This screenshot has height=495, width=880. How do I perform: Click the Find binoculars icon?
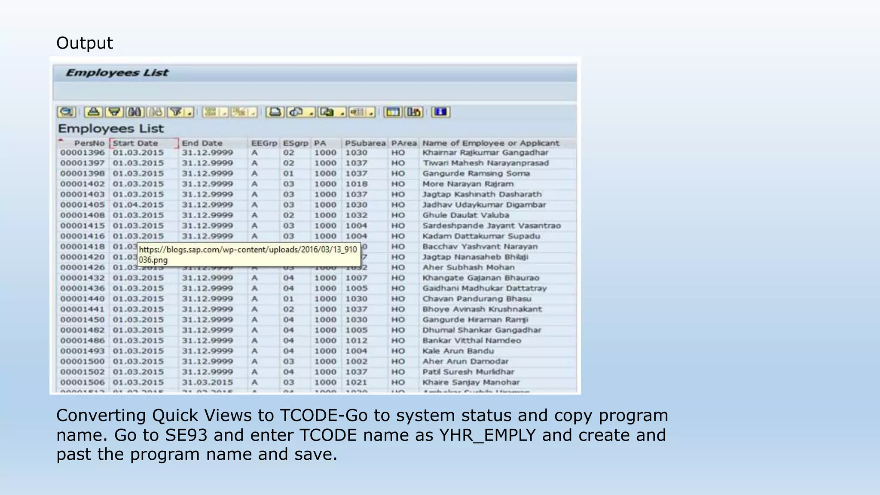[135, 112]
